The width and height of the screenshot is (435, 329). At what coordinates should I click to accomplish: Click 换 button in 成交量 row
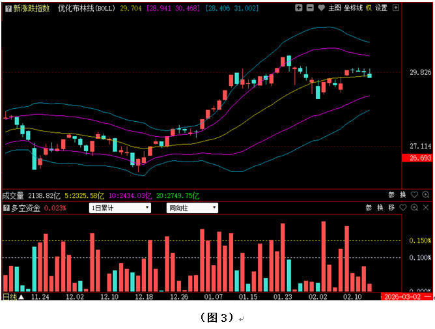403,195
